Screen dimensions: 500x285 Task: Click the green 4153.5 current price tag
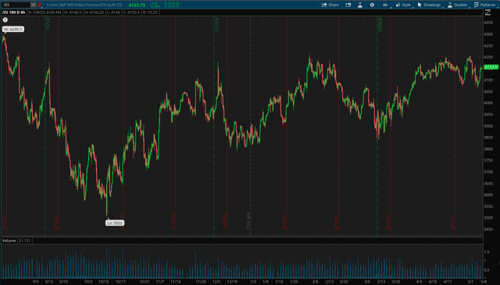(491, 67)
